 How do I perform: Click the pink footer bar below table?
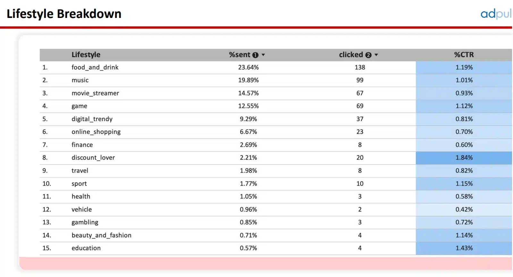coord(265,263)
